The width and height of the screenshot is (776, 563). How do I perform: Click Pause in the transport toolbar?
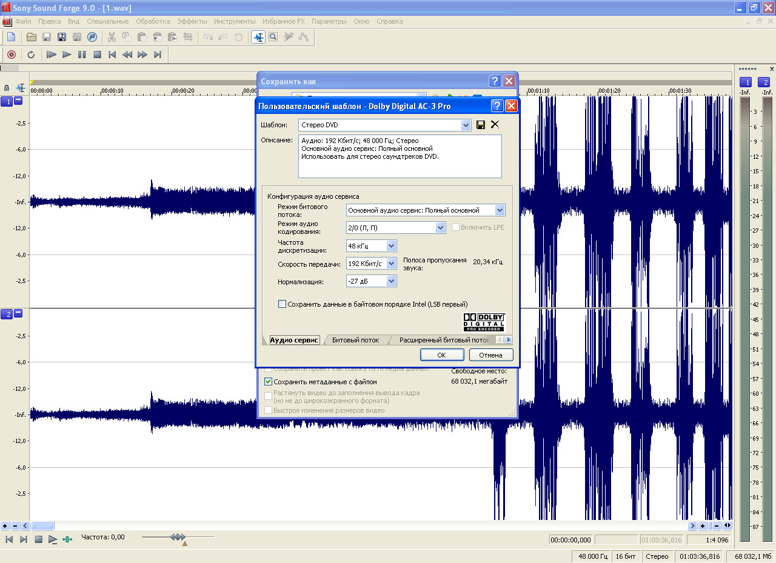(x=82, y=55)
